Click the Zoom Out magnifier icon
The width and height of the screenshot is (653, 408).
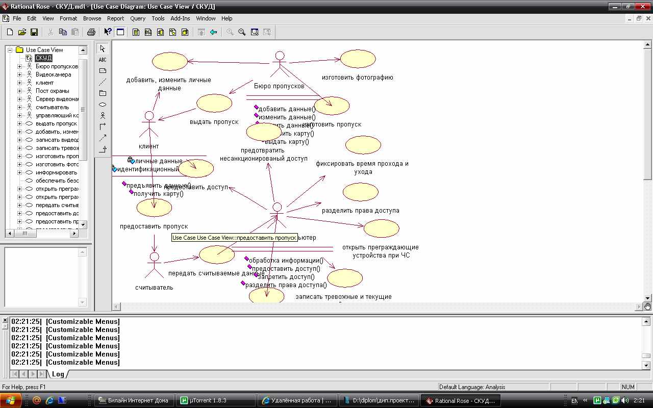pos(242,32)
